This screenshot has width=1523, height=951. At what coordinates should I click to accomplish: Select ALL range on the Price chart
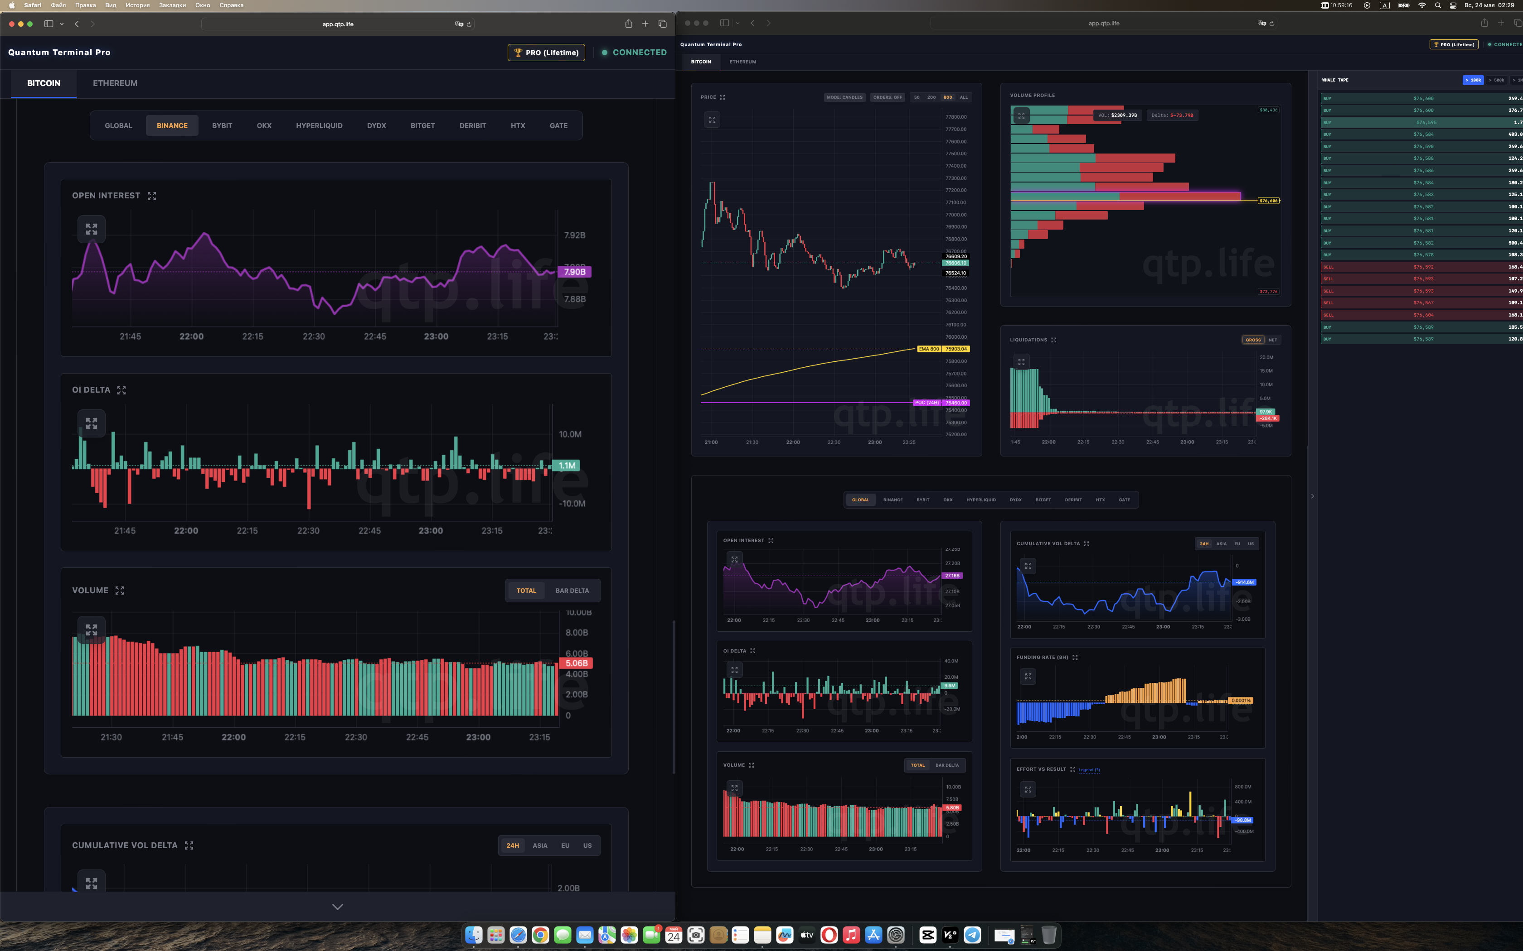964,97
